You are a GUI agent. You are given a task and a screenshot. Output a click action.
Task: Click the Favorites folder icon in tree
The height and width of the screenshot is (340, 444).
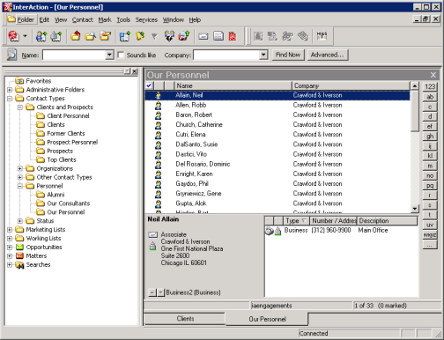(19, 80)
